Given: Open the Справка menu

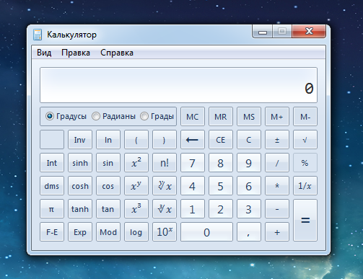Looking at the screenshot, I should click(x=117, y=53).
